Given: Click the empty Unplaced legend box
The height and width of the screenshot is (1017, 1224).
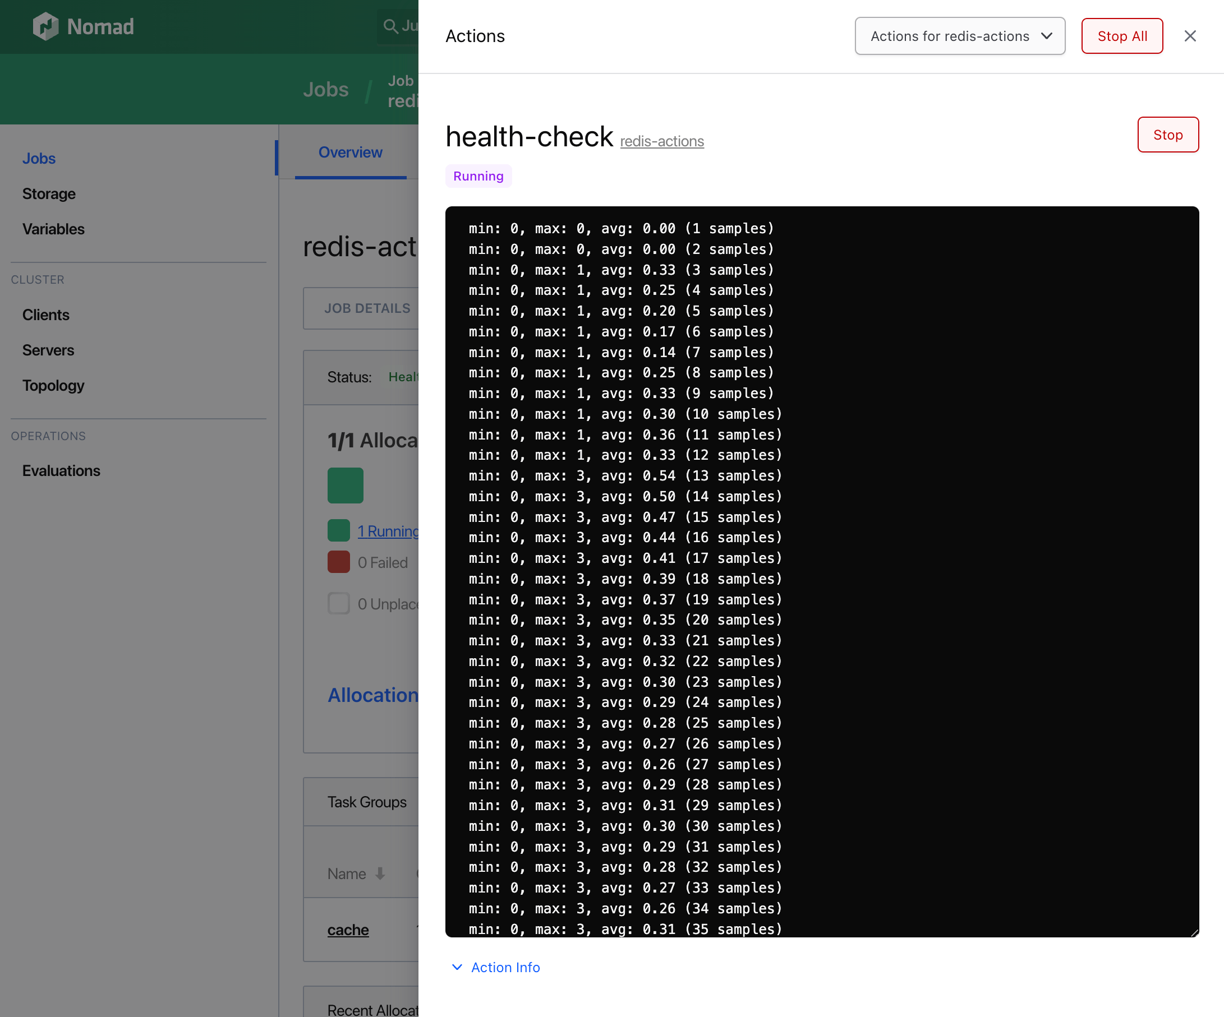Looking at the screenshot, I should [339, 603].
